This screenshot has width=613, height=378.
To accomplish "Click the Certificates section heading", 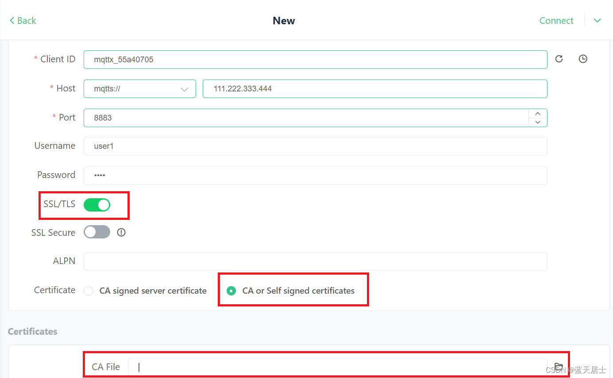I will pyautogui.click(x=33, y=331).
